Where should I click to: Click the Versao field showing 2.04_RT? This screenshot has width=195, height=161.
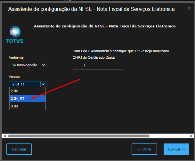coord(25,84)
